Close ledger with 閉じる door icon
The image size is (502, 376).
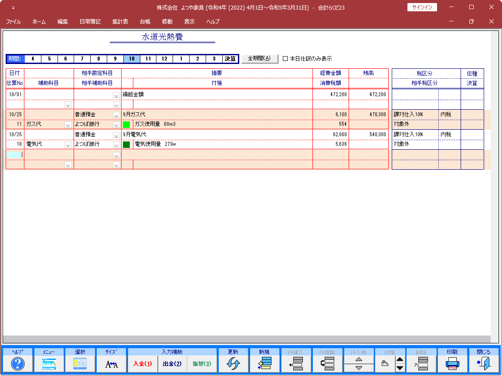pyautogui.click(x=483, y=364)
